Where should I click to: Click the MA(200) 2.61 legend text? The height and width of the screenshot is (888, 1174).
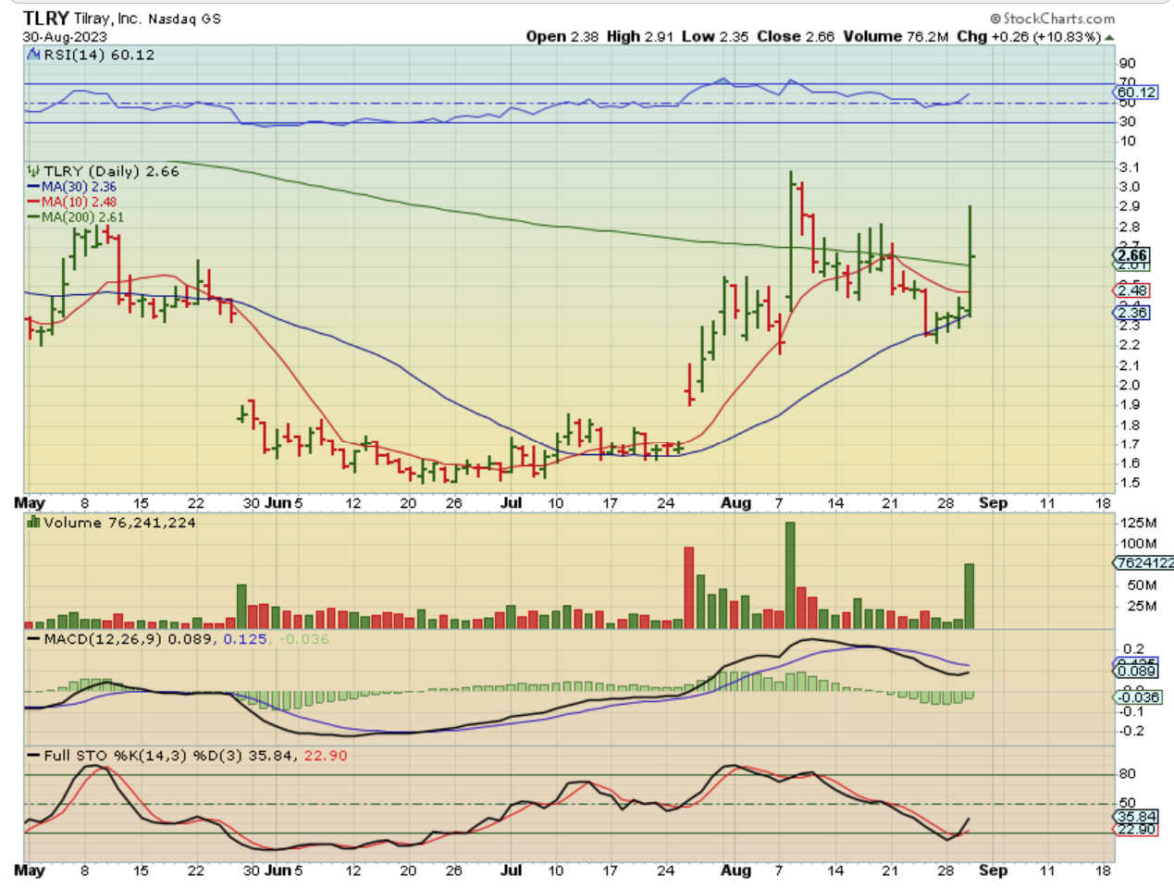82,217
